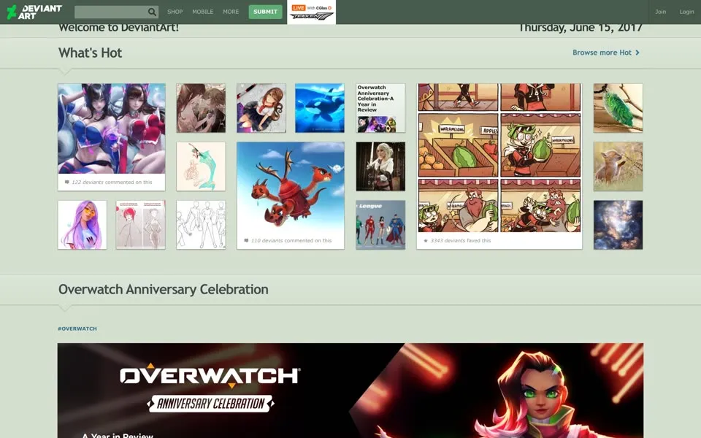The height and width of the screenshot is (438, 701).
Task: Open the MORE menu
Action: coord(231,12)
